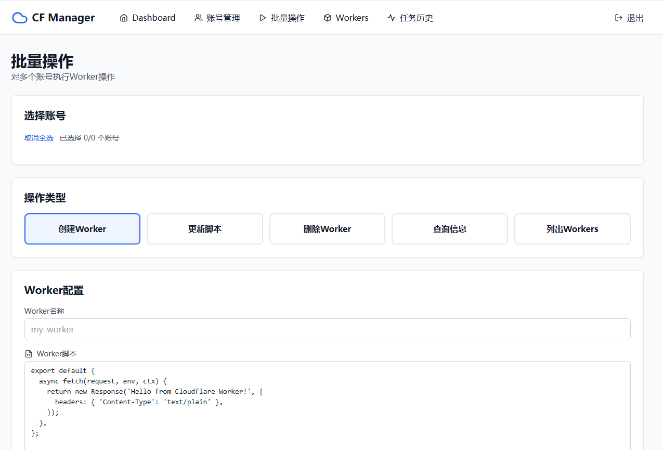Click the 操作类型 section heading
This screenshot has width=663, height=450.
click(x=45, y=198)
